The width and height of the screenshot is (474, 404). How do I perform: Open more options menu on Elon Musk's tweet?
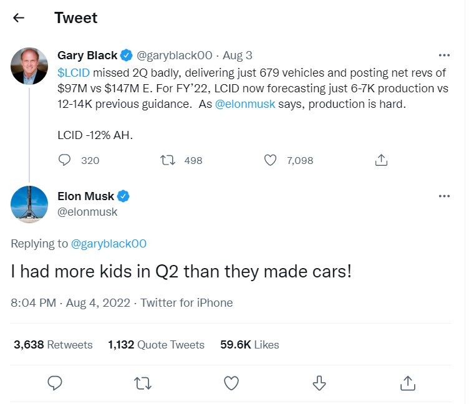click(444, 196)
